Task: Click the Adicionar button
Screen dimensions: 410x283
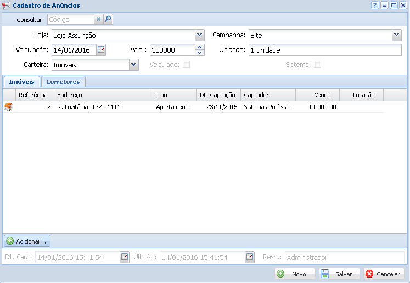Action: 27,241
